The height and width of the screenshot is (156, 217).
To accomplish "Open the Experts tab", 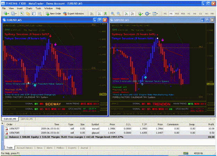I will tap(72, 148).
